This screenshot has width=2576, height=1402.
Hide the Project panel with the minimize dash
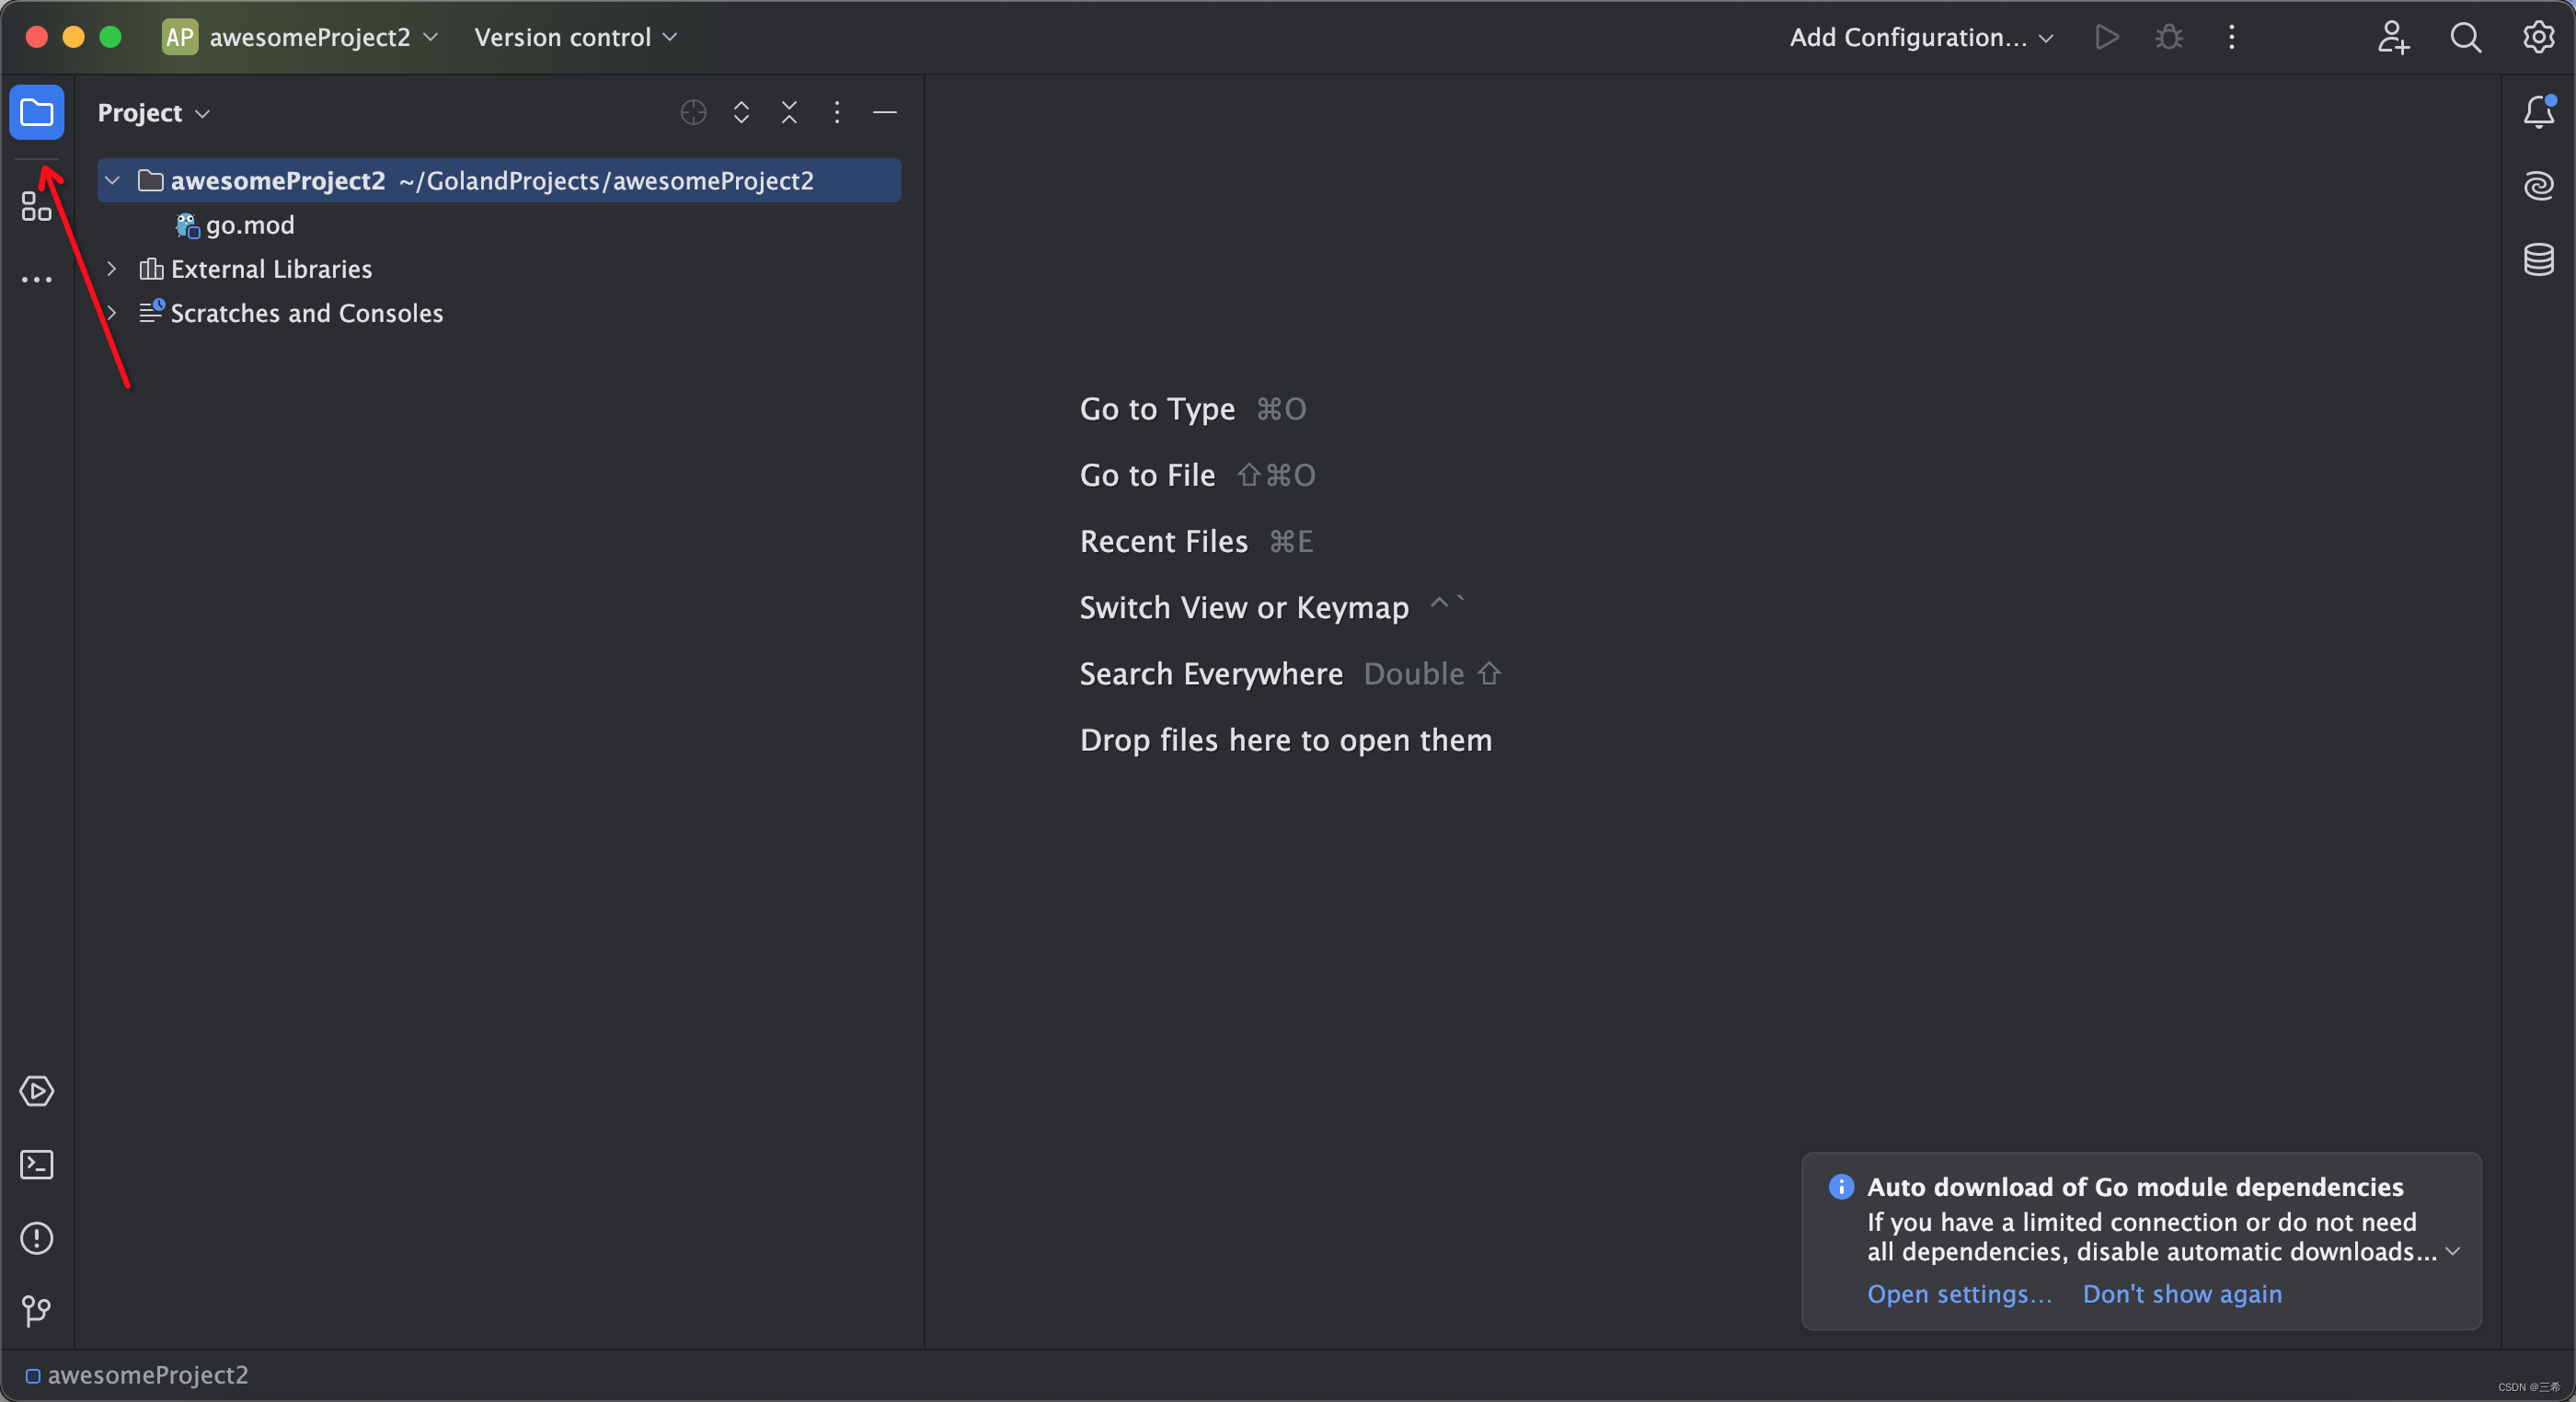pos(884,113)
